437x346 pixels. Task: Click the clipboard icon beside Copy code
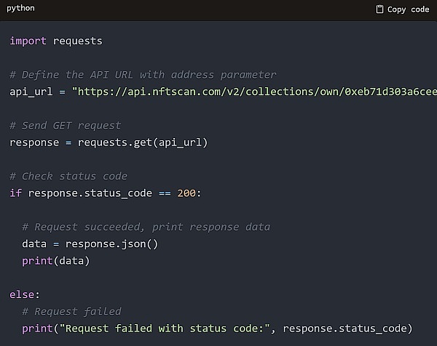(379, 9)
